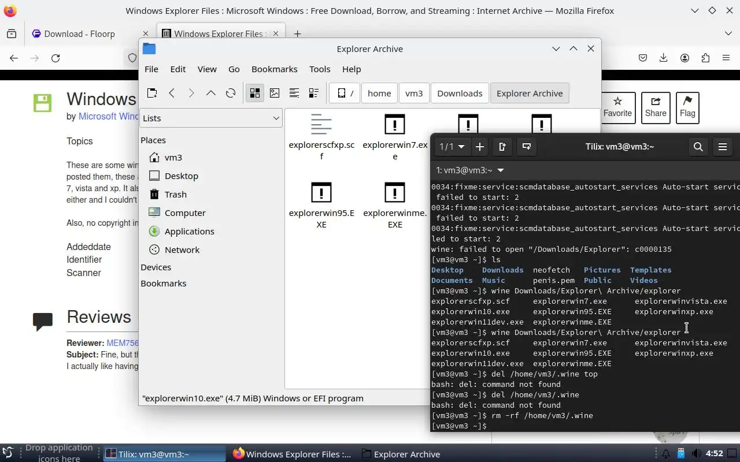This screenshot has width=740, height=462.
Task: Go to 'home' in path bar
Action: point(379,93)
